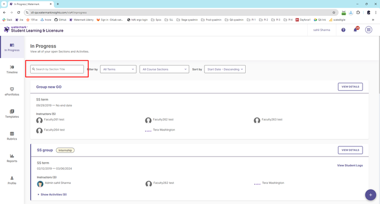380x204 pixels.
Task: Open the SS group section title
Action: point(45,150)
